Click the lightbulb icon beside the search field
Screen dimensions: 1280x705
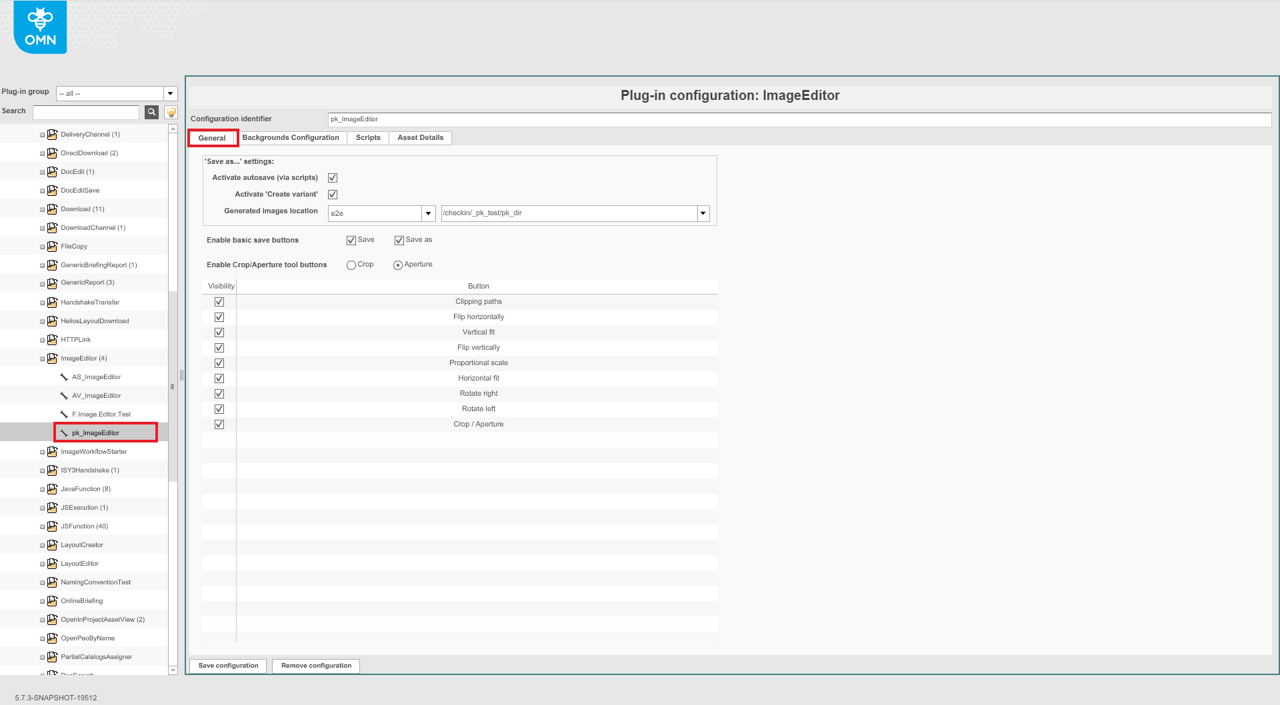[171, 112]
